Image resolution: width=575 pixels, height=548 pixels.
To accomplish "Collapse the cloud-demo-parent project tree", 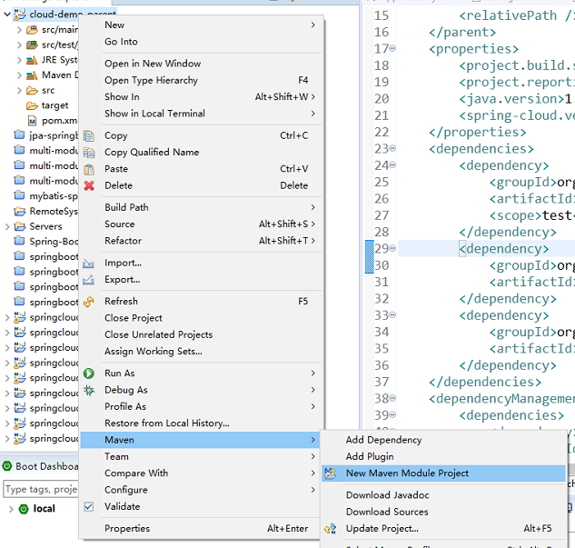I will 6,15.
